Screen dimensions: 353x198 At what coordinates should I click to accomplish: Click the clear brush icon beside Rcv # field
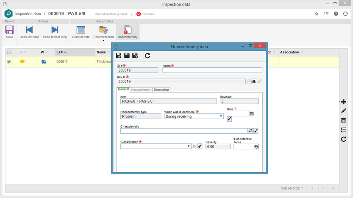point(259,81)
